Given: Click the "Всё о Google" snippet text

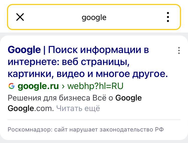Looking at the screenshot, I should pyautogui.click(x=117, y=98).
